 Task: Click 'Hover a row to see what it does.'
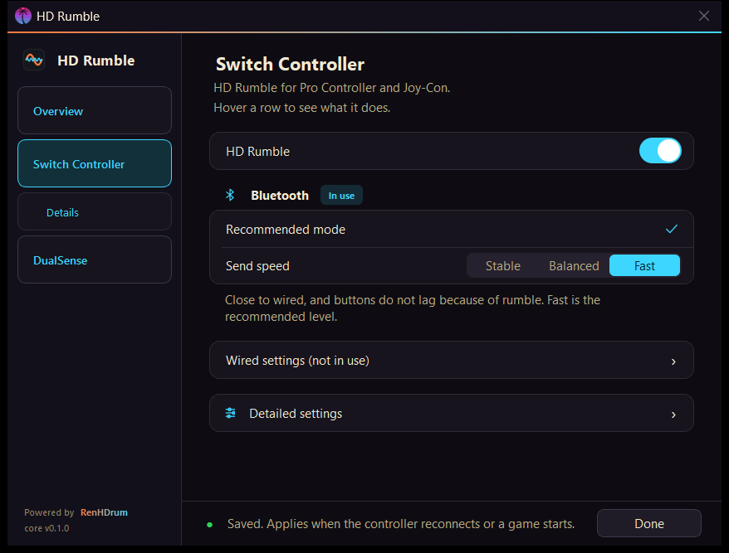coord(301,108)
